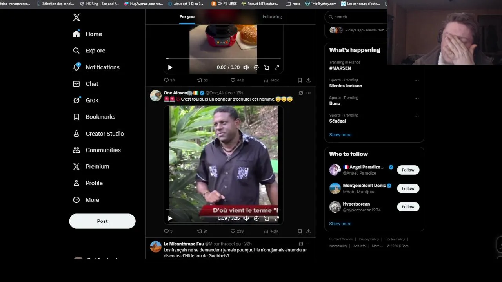Open Creator Studio from the sidebar
The width and height of the screenshot is (502, 282).
(x=98, y=134)
